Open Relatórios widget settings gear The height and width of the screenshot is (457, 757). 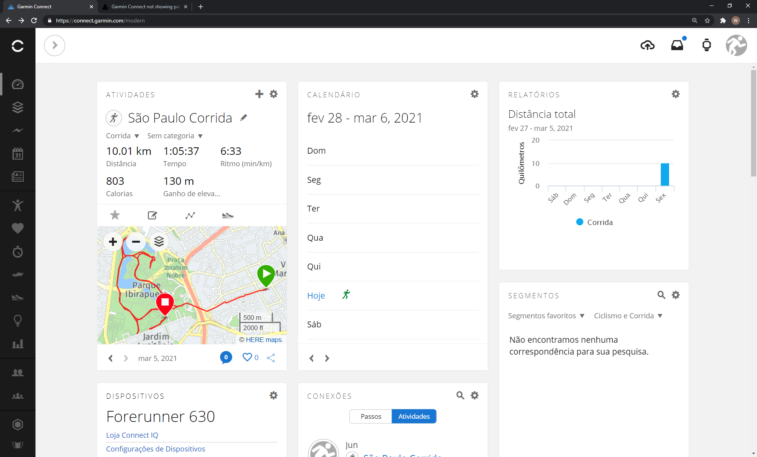coord(676,94)
